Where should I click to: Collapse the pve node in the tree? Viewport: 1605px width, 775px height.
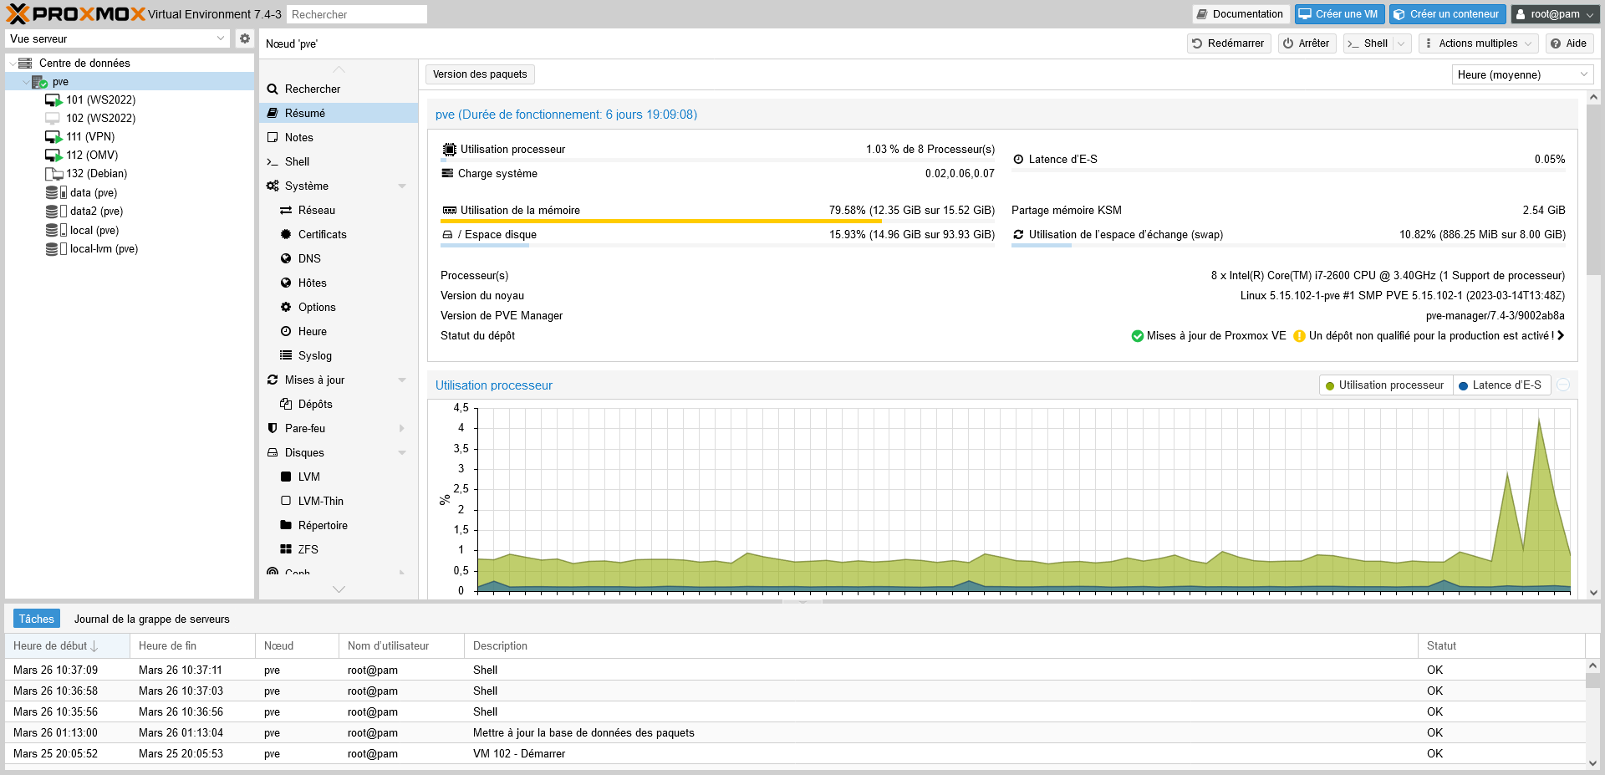pyautogui.click(x=25, y=82)
